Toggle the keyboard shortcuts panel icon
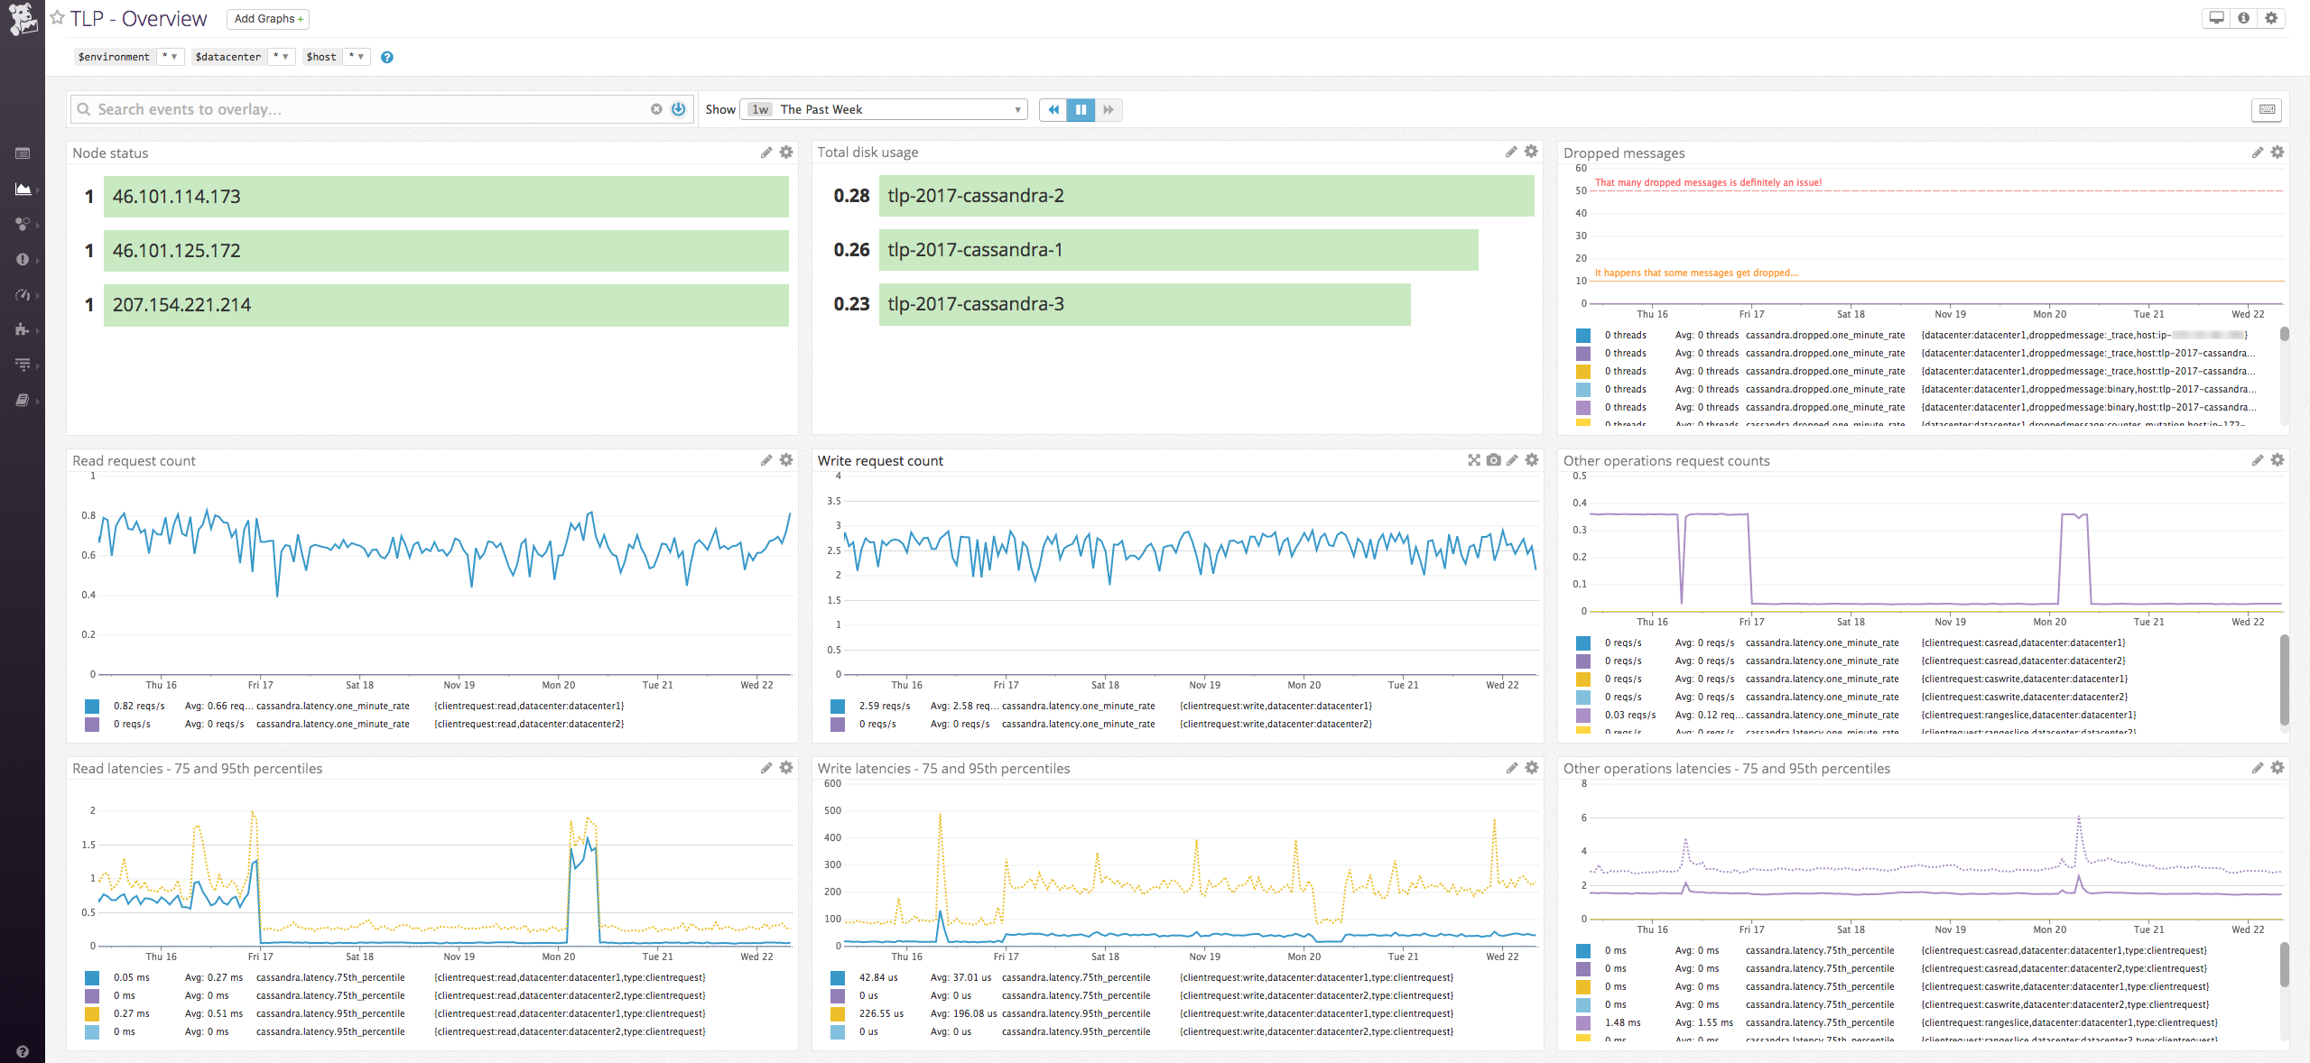 (2267, 109)
